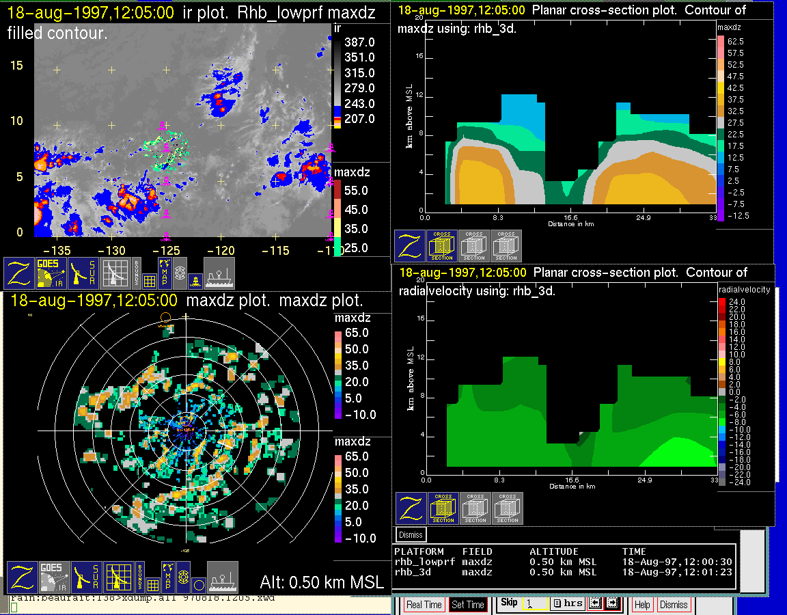
Task: Click the Z logo icon under maxdz cross-section
Action: [x=409, y=246]
